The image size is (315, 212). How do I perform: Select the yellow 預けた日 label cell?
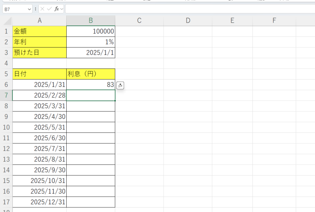39,52
